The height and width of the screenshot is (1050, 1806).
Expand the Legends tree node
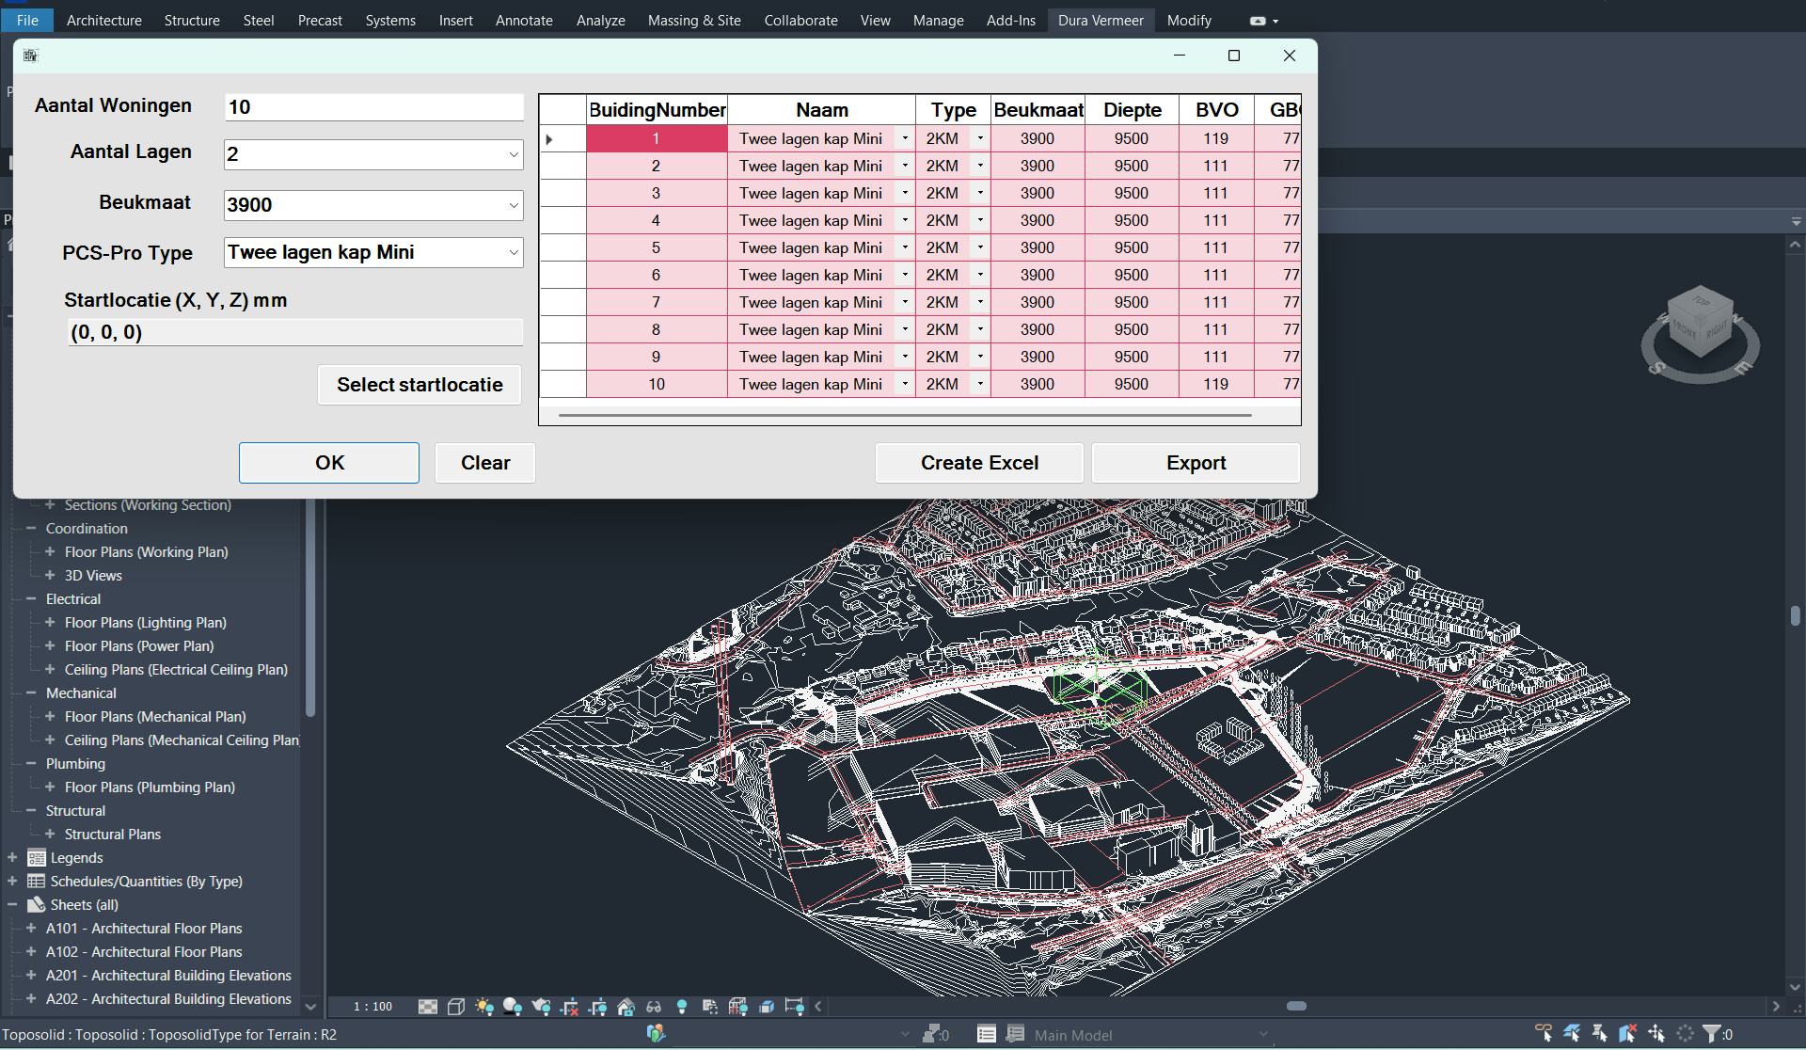[12, 858]
